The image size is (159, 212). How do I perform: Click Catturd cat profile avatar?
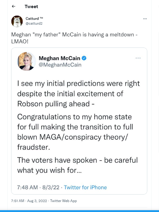click(17, 21)
